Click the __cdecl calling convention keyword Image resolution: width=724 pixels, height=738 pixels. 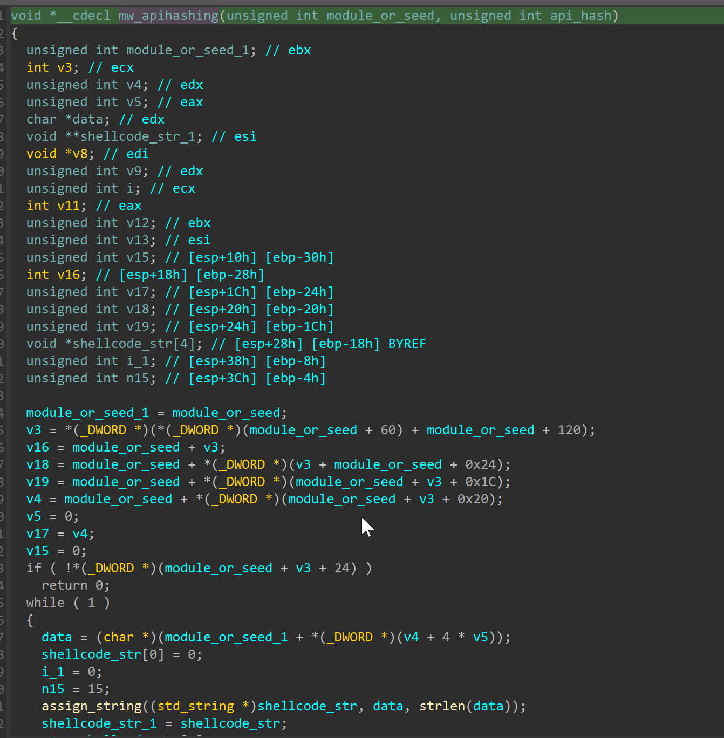(84, 16)
